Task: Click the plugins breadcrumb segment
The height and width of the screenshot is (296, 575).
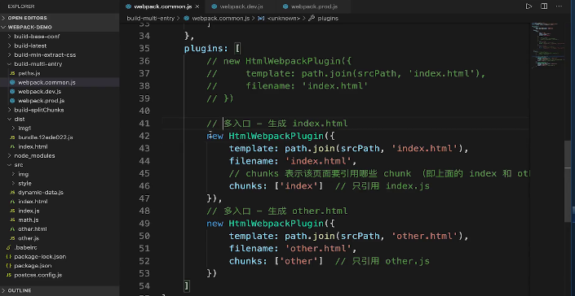Action: [x=324, y=18]
